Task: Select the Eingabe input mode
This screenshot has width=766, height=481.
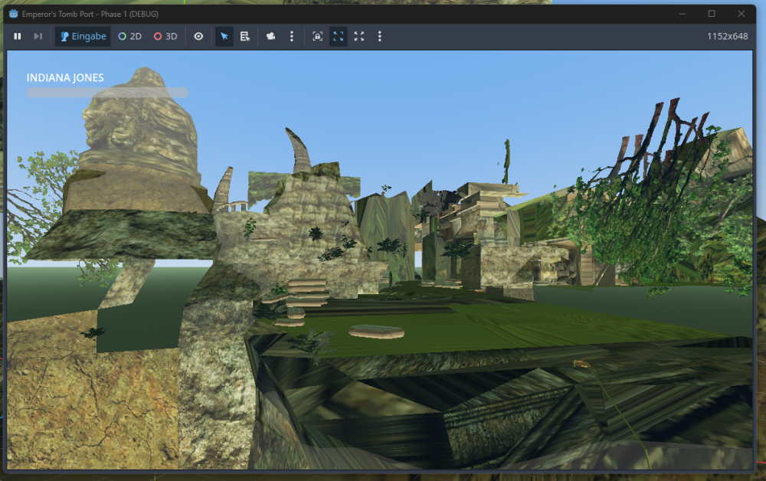Action: pos(83,36)
